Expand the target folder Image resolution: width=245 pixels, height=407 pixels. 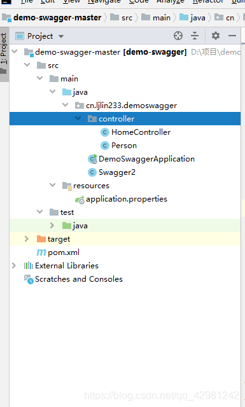pyautogui.click(x=27, y=239)
